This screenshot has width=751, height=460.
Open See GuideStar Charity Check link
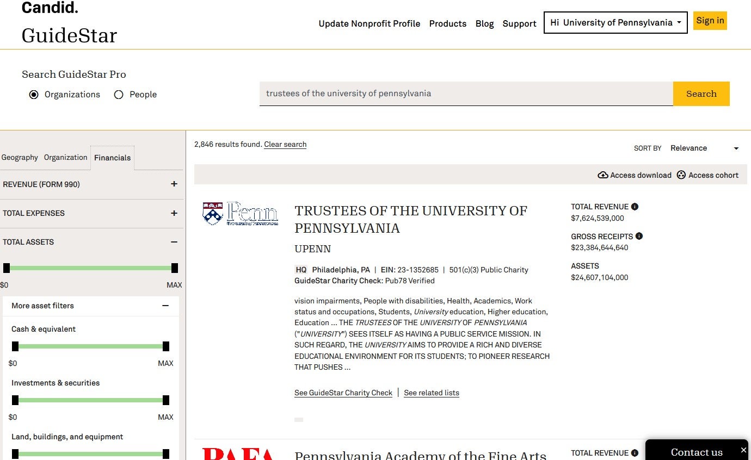tap(343, 393)
